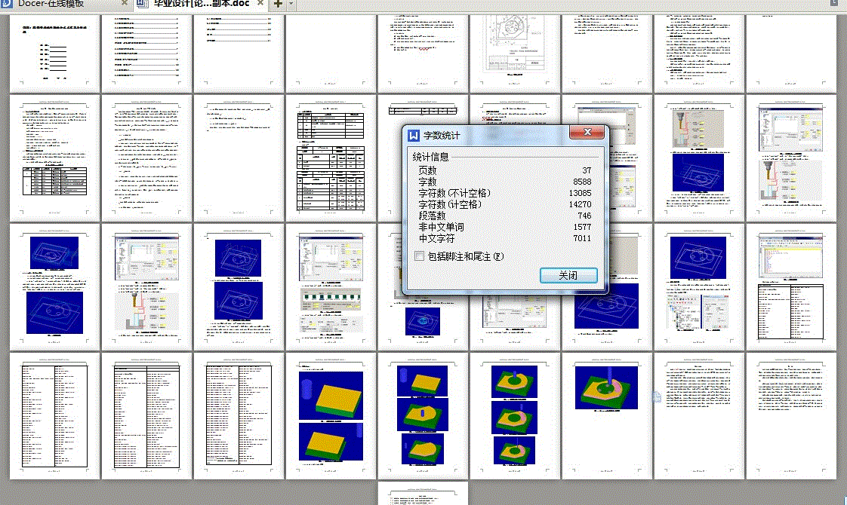Select the page thumbnail with a single green milling render
The width and height of the screenshot is (847, 505).
(607, 416)
